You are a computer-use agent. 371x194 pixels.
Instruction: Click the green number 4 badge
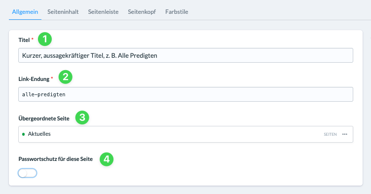click(x=107, y=159)
